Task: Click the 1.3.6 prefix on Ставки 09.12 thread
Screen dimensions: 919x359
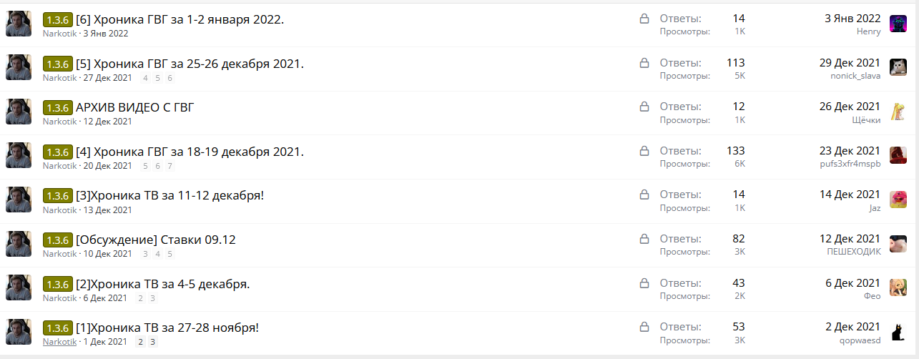Action: pyautogui.click(x=57, y=240)
